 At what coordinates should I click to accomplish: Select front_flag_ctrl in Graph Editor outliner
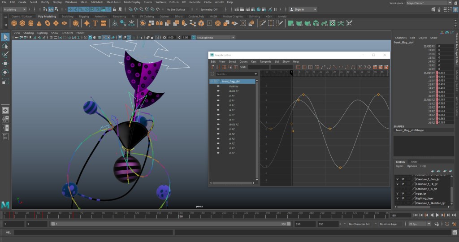231,81
